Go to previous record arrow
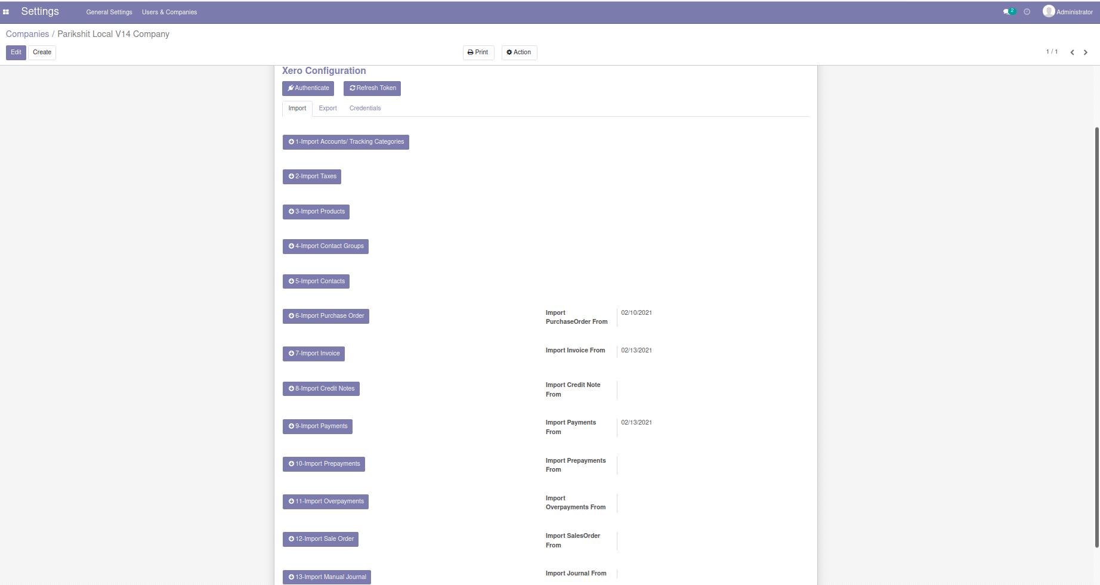This screenshot has width=1100, height=585. click(x=1072, y=52)
